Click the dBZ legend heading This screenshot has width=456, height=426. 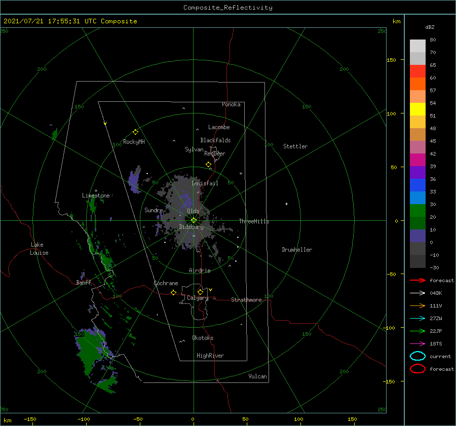430,27
